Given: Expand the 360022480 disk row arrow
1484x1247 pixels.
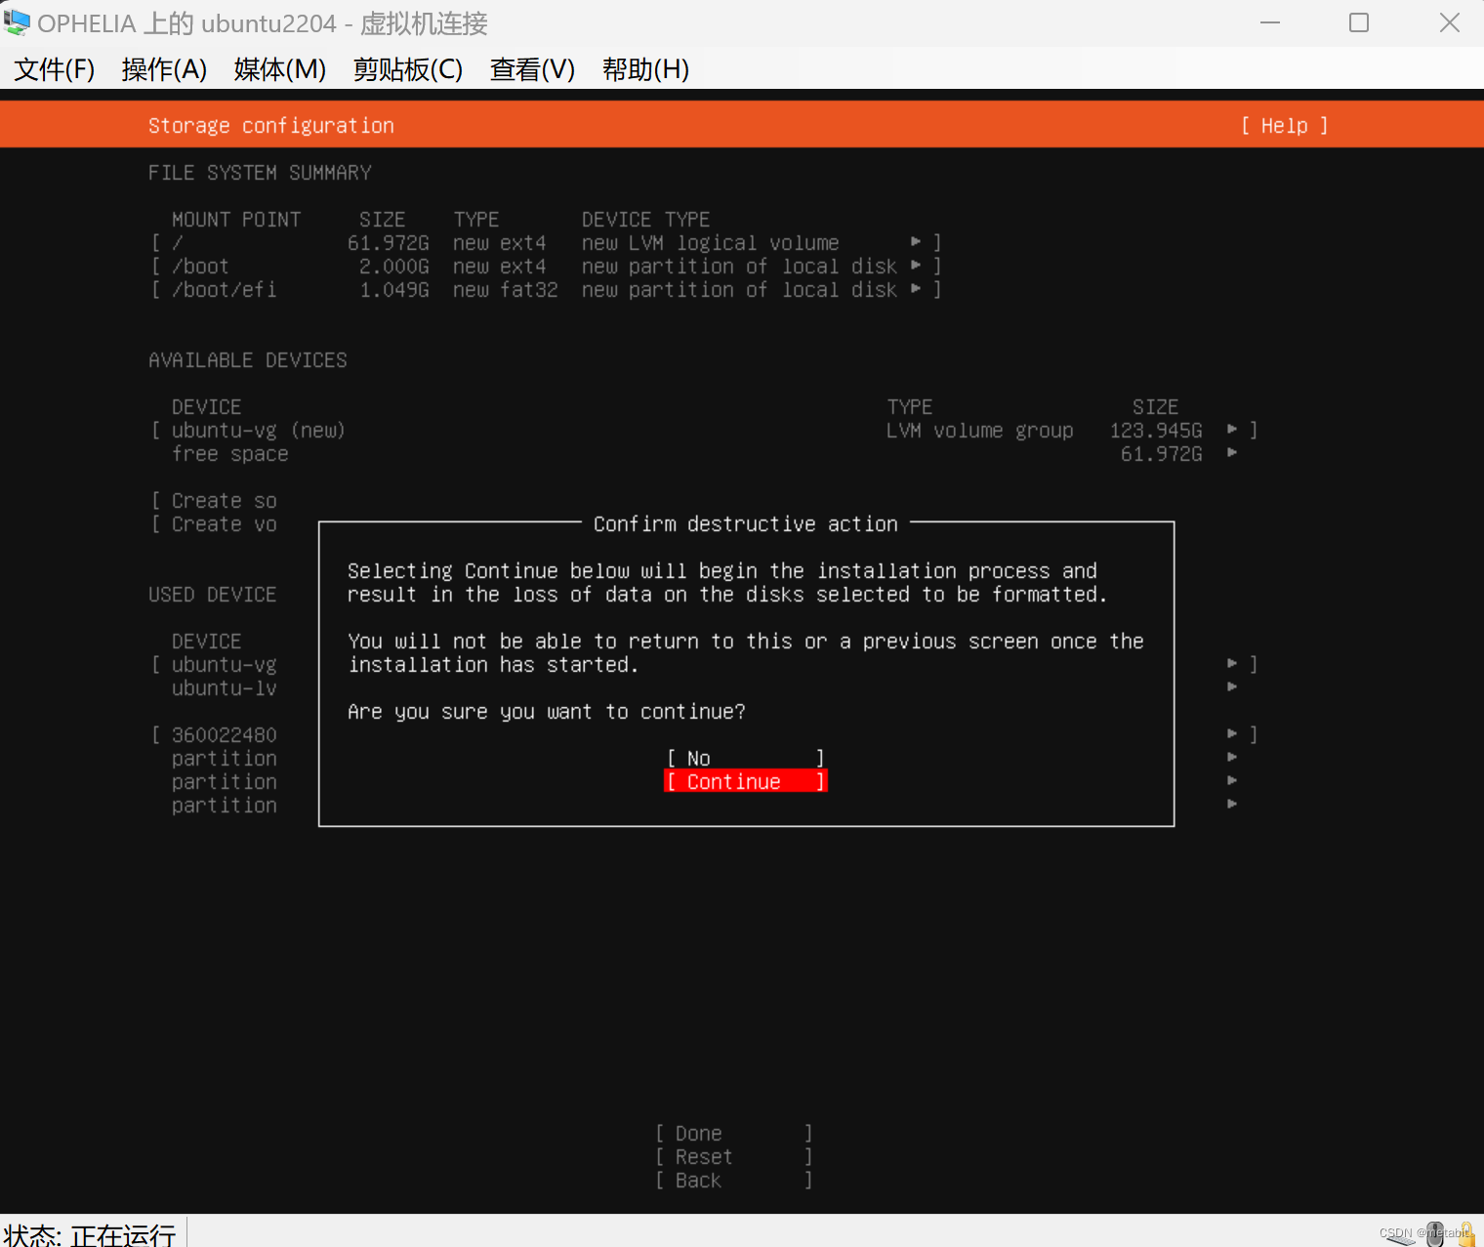Looking at the screenshot, I should click(1232, 733).
